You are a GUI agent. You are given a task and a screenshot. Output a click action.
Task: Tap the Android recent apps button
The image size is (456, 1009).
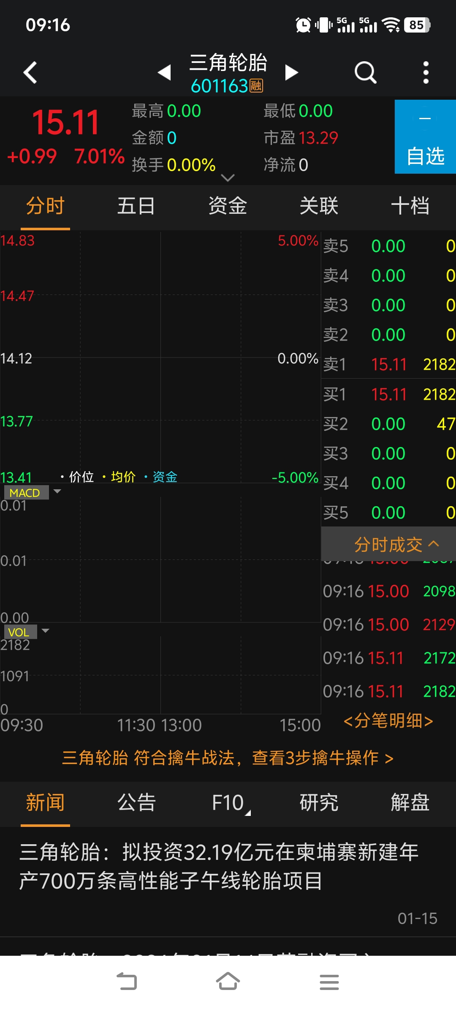click(329, 982)
